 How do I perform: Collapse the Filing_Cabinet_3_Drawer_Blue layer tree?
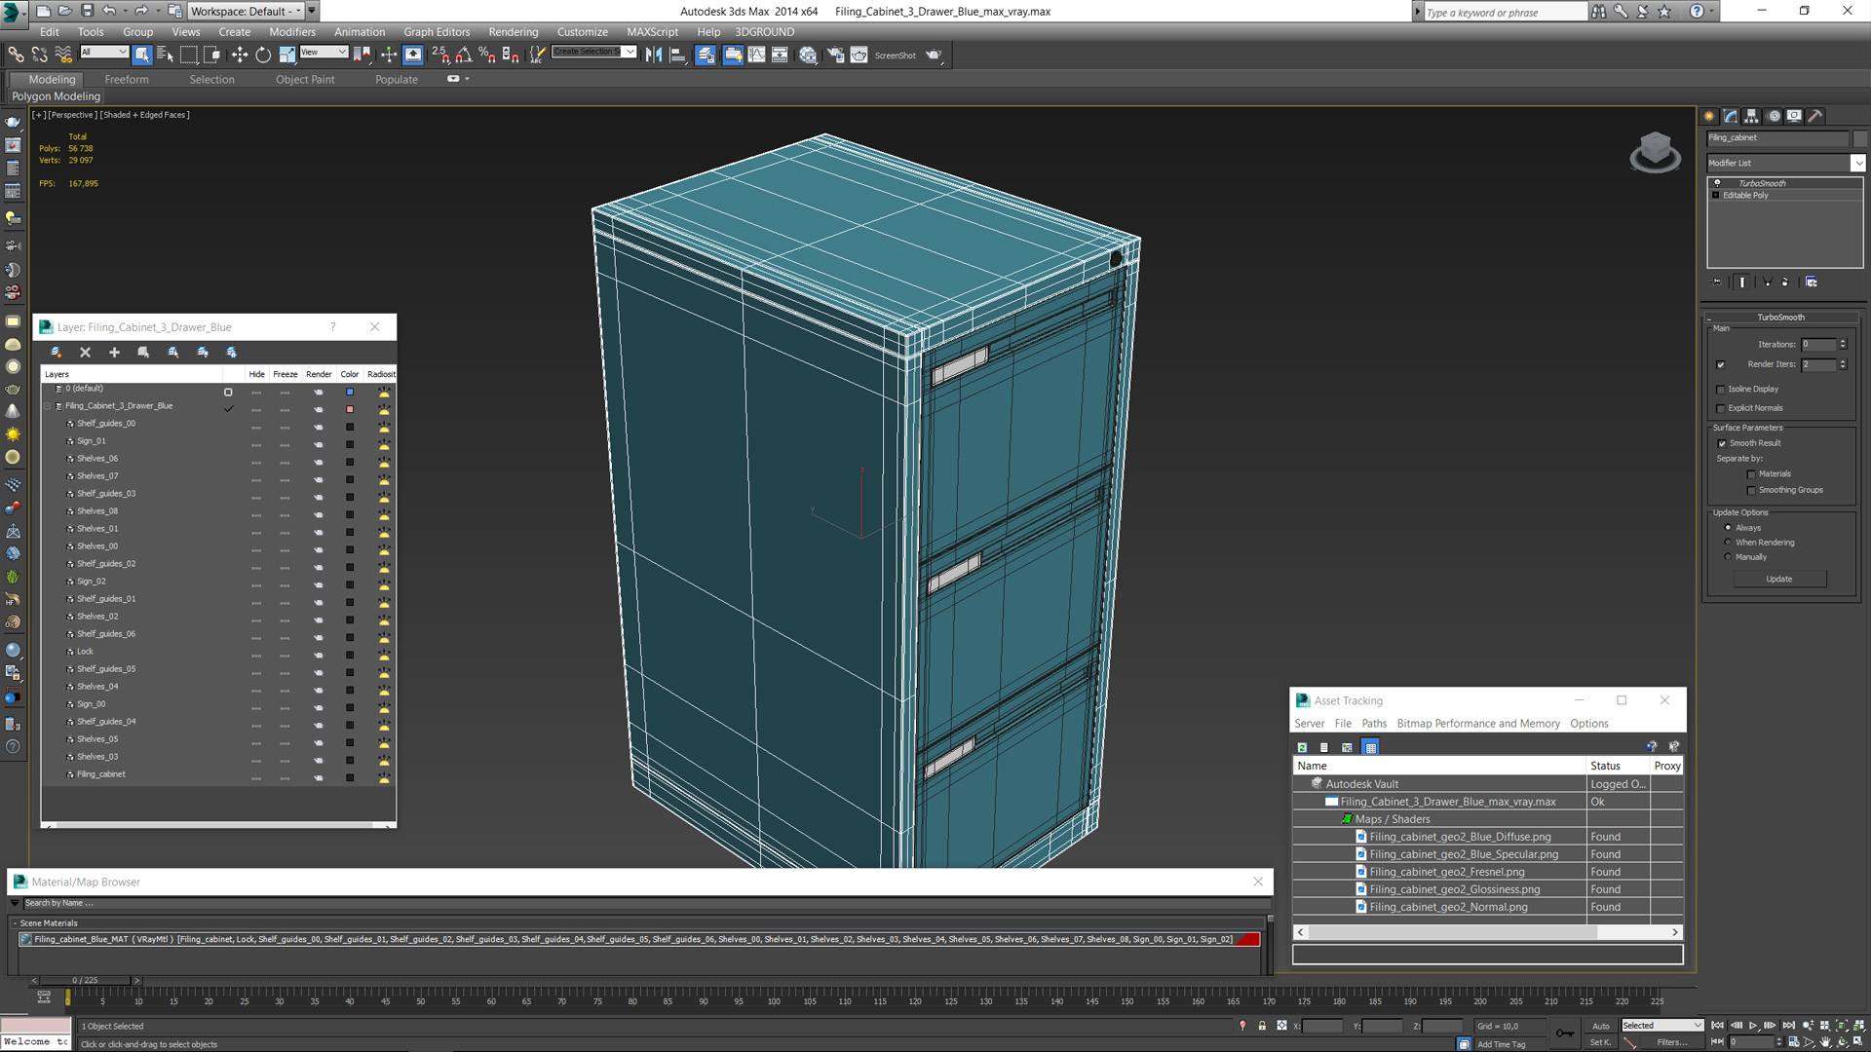click(x=47, y=407)
